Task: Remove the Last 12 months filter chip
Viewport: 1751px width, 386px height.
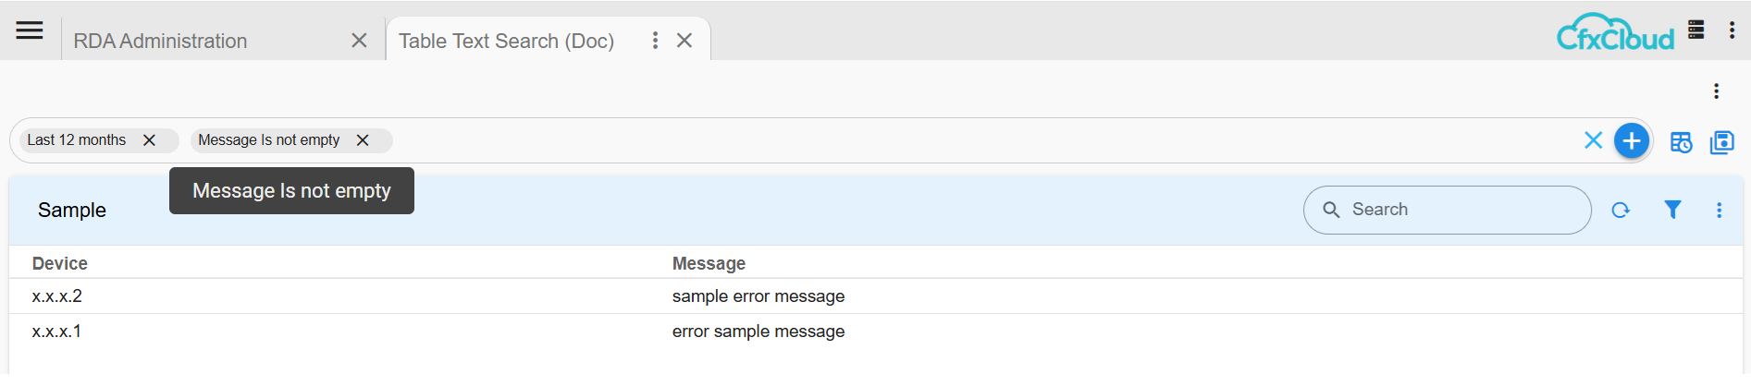Action: 149,140
